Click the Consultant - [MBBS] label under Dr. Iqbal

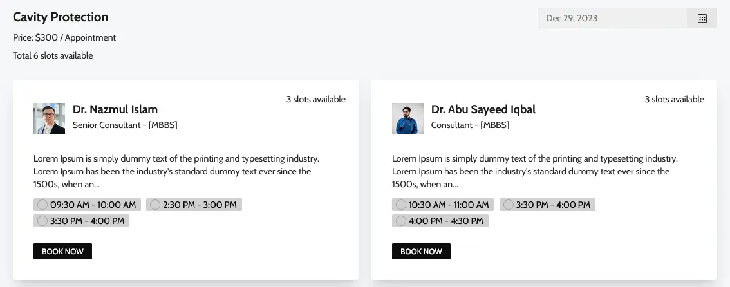(x=470, y=125)
